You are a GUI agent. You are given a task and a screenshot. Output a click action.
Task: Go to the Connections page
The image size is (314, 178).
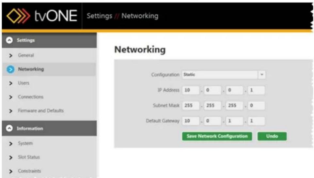point(31,97)
